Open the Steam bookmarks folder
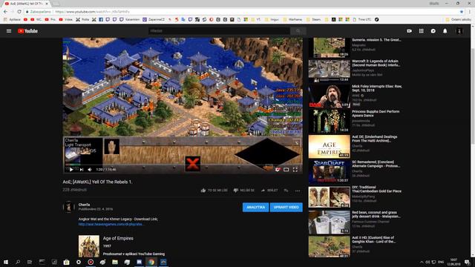This screenshot has width=475, height=267. tap(314, 19)
